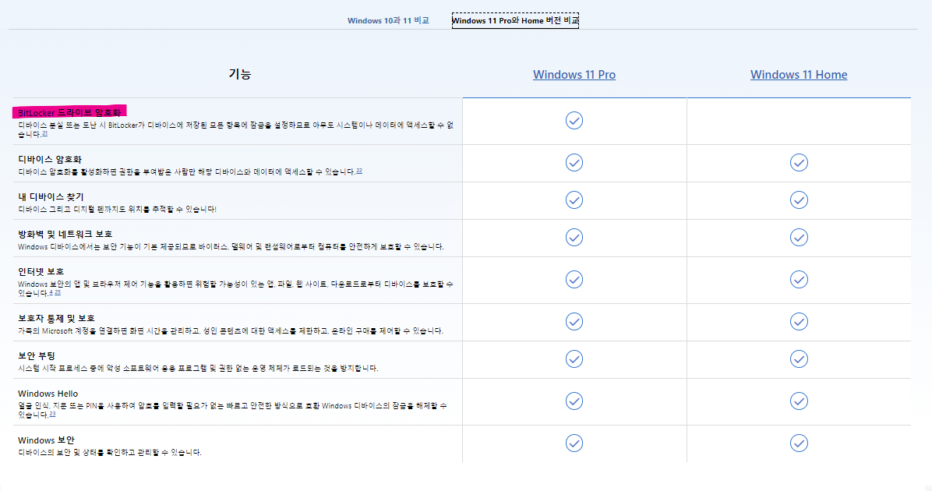Click the 보안 부팅 feature title

(x=37, y=356)
